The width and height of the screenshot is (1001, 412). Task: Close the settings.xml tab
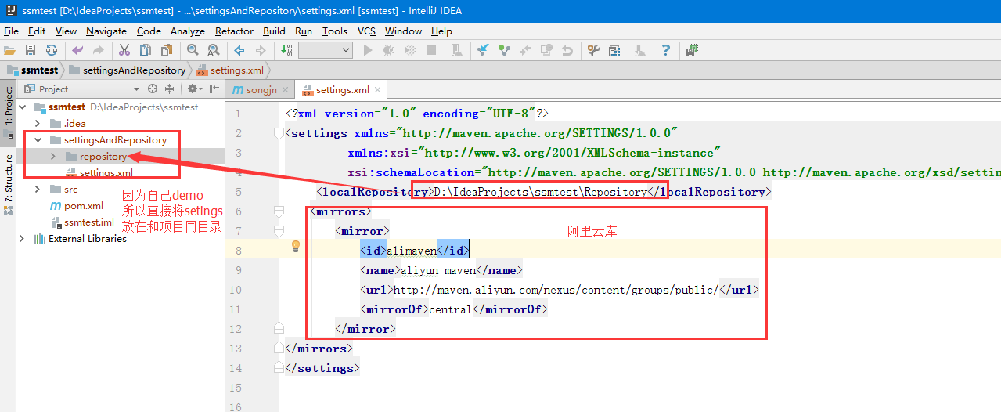379,90
